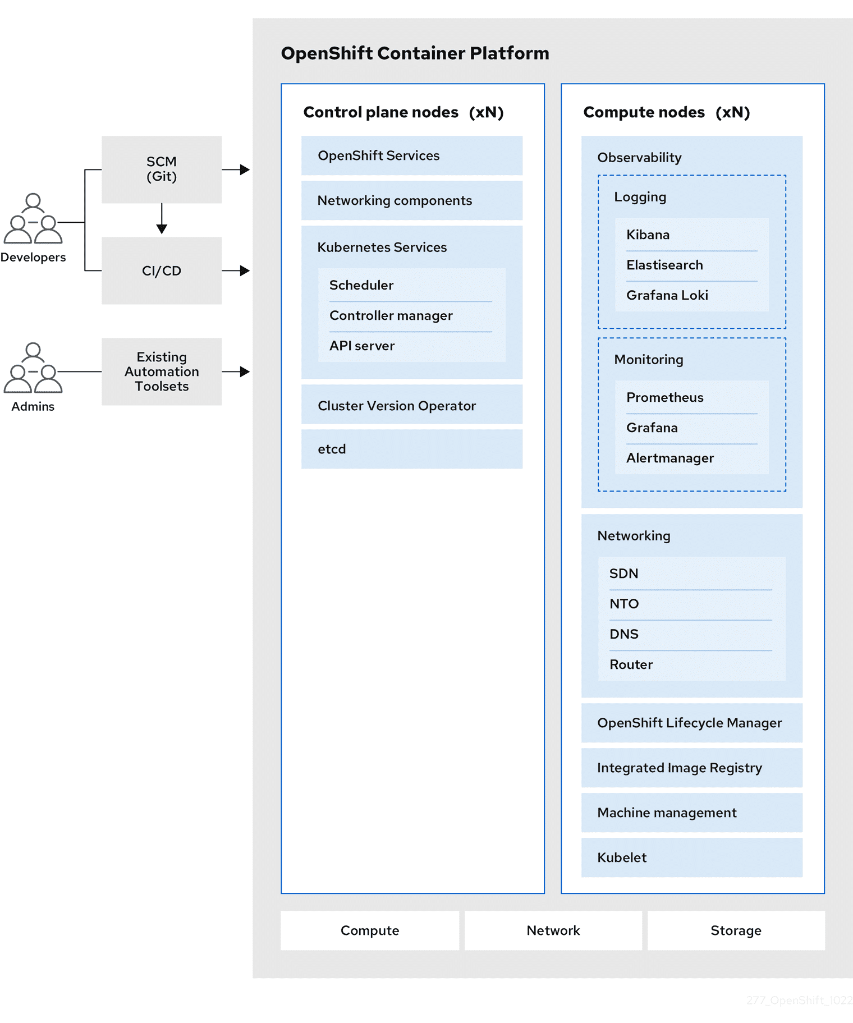This screenshot has height=1023, width=853.
Task: Click the Compute nodes (xN) heading
Action: point(667,112)
